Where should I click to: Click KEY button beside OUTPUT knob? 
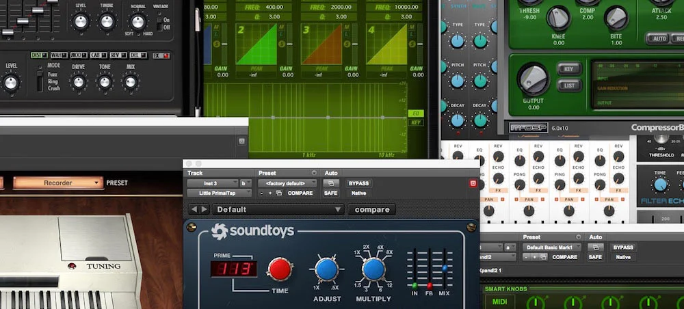click(569, 69)
